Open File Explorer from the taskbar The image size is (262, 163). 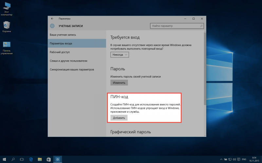click(40, 159)
